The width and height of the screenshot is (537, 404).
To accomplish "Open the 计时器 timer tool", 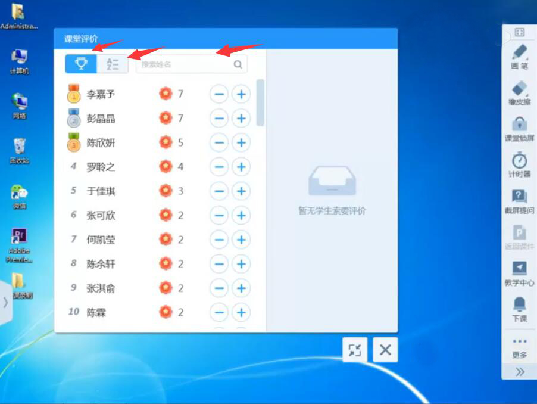I will [x=520, y=165].
